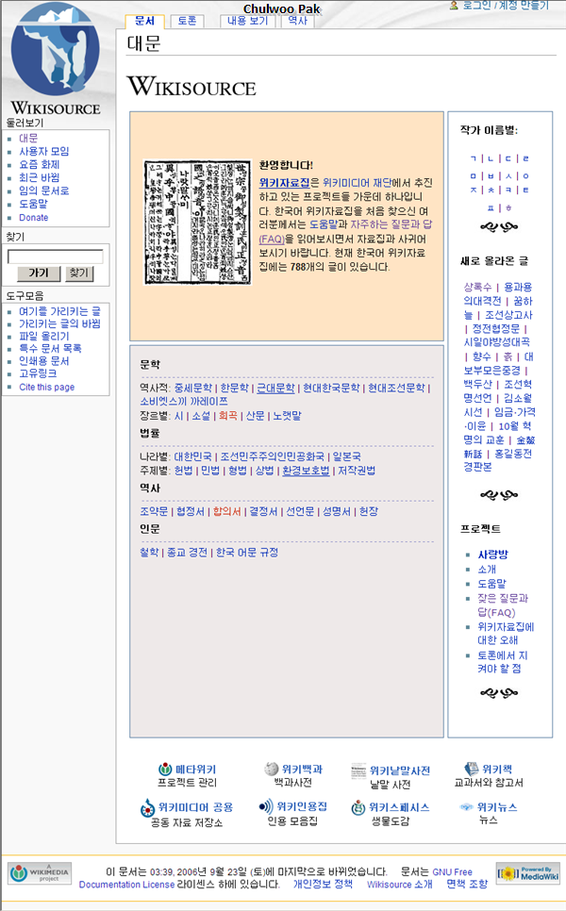Open 환경보호법 link
Viewport: 566px width, 911px height.
(306, 471)
